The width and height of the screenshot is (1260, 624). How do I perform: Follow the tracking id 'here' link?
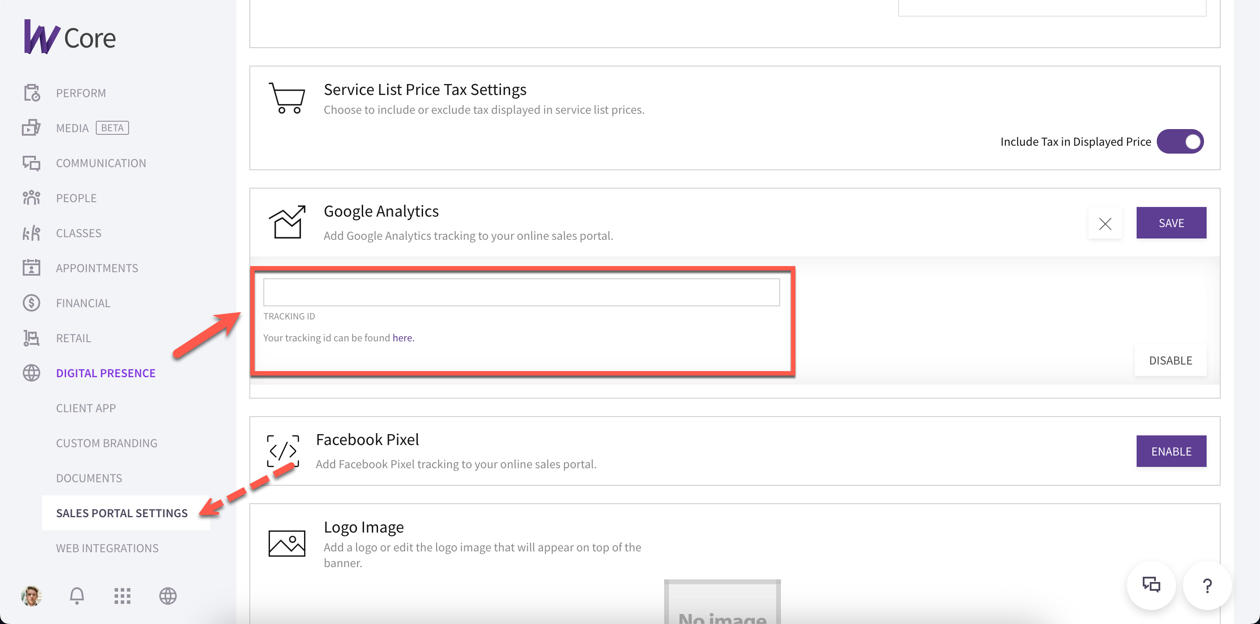pos(403,338)
